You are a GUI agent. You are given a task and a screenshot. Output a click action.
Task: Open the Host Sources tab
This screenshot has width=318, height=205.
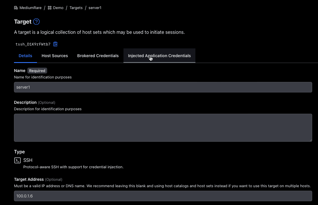(55, 56)
